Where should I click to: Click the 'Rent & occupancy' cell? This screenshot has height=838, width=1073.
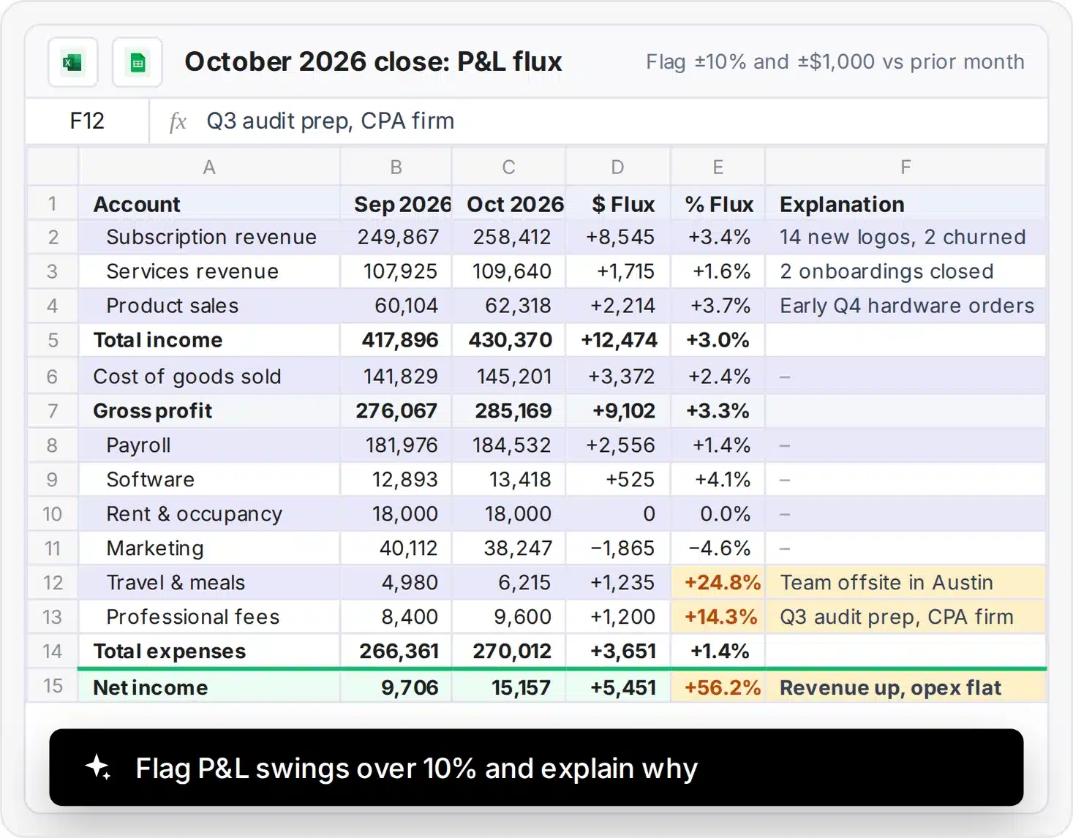pyautogui.click(x=209, y=514)
